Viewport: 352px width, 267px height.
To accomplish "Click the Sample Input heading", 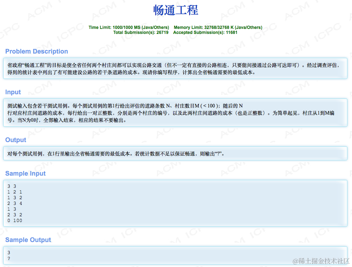I will click(x=25, y=173).
